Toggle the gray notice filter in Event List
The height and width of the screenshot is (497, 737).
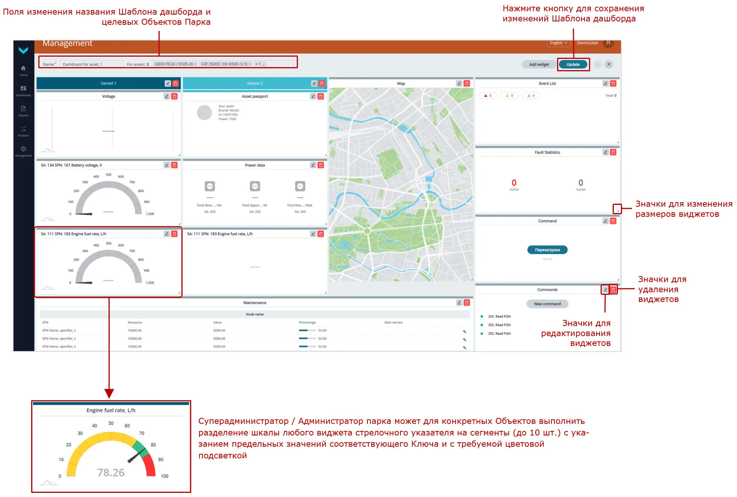click(531, 95)
